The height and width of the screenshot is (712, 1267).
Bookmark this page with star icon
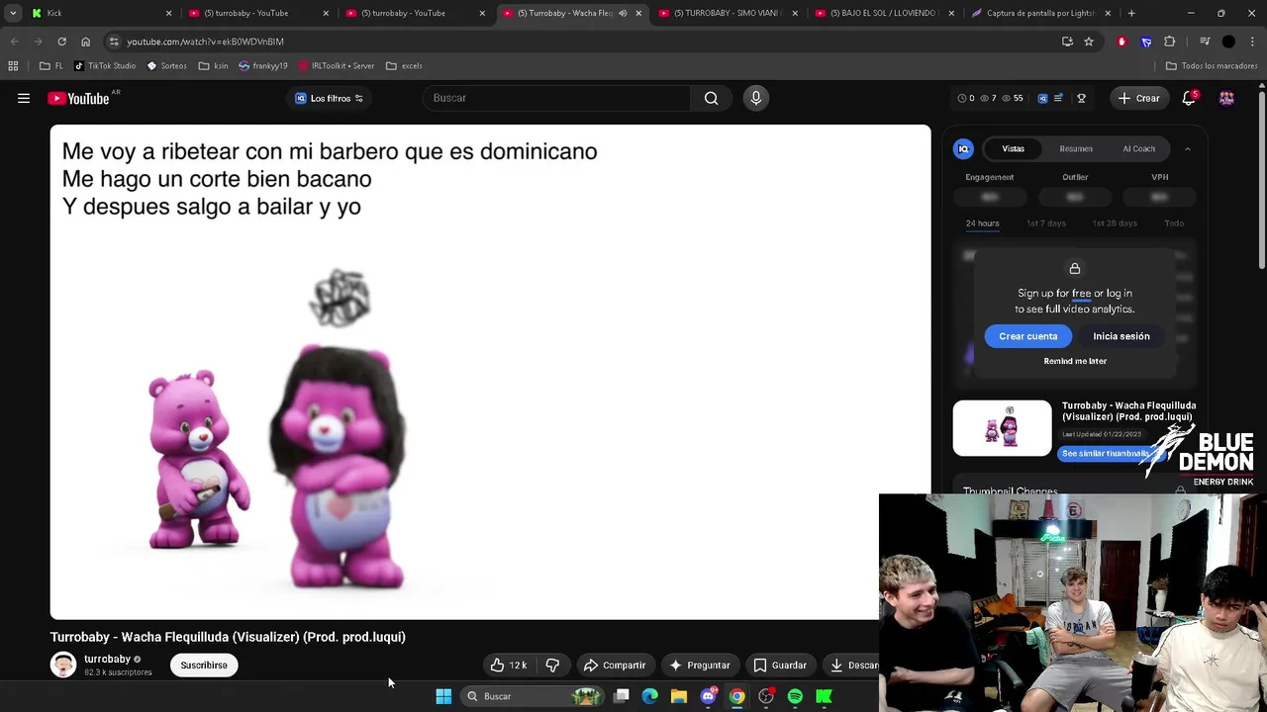1089,42
